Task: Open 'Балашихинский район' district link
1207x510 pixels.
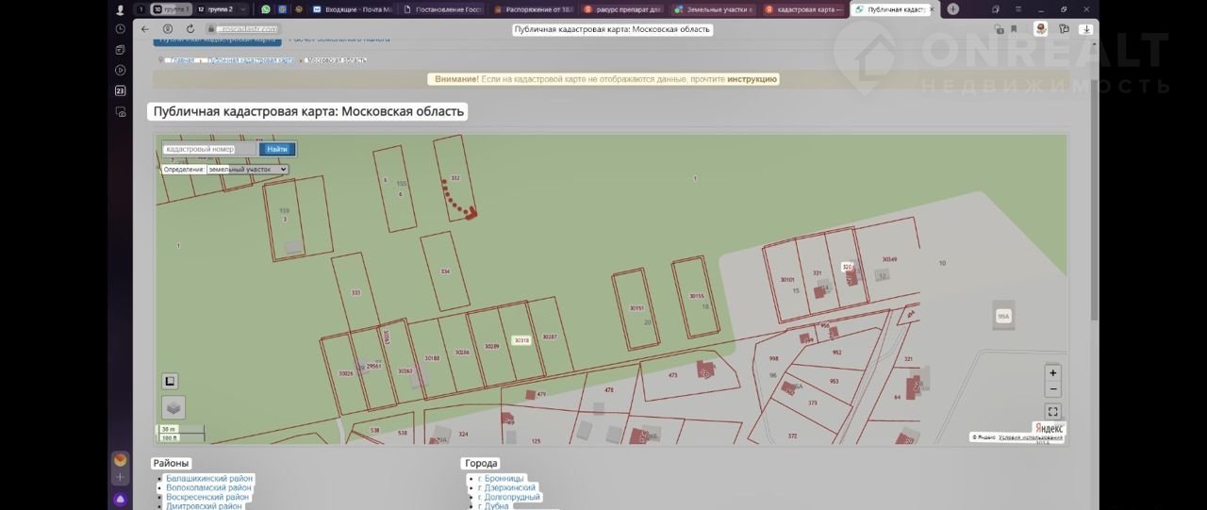Action: (x=209, y=479)
